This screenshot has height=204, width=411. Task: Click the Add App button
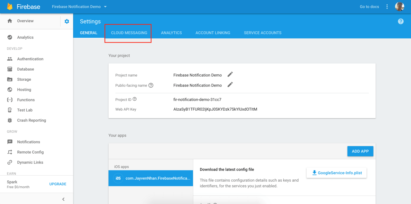pyautogui.click(x=360, y=151)
